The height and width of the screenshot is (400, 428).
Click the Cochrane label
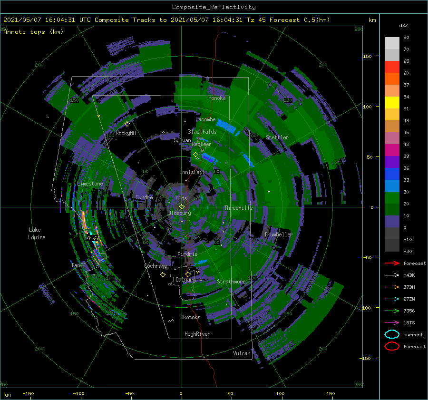(156, 266)
